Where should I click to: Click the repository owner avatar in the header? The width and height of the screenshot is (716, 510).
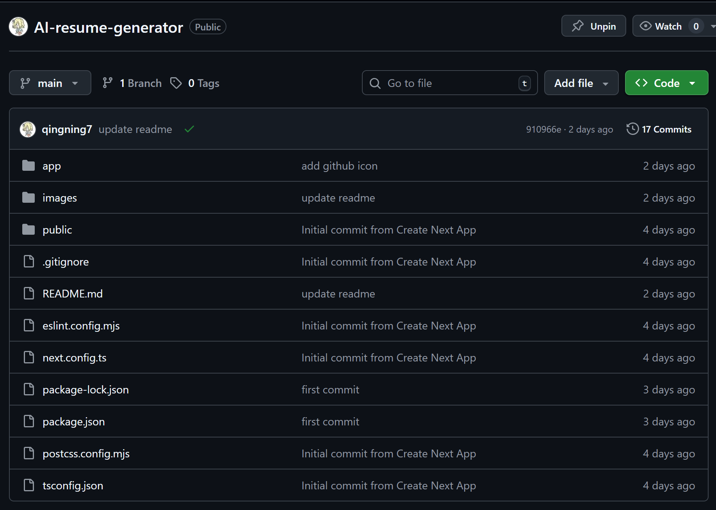(x=18, y=27)
